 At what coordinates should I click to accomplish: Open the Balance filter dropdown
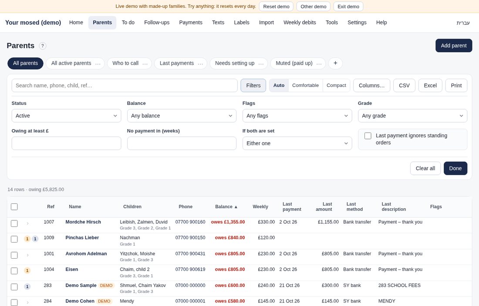[x=182, y=116]
